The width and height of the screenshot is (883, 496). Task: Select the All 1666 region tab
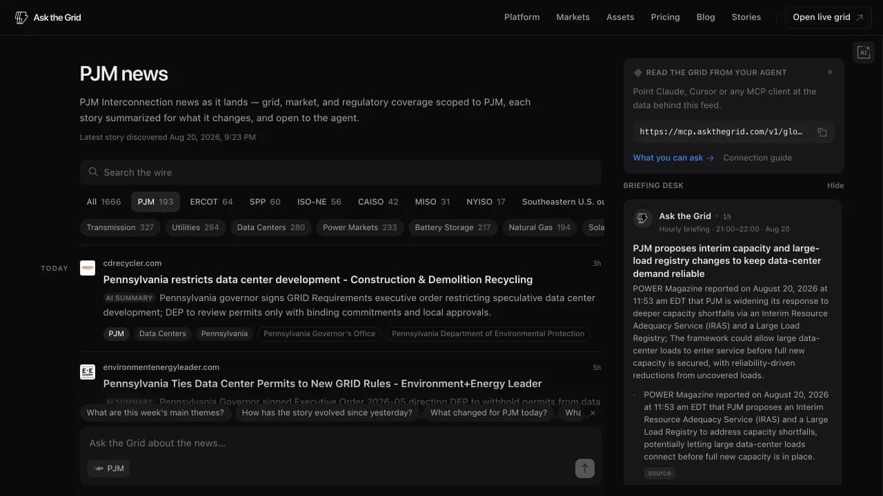pyautogui.click(x=103, y=202)
